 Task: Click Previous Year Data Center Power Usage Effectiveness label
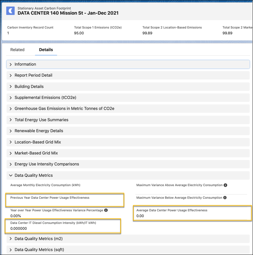click(50, 197)
